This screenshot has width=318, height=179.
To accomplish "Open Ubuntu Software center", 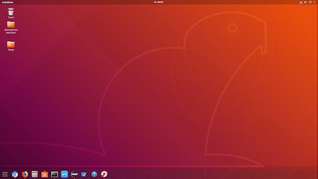I will [x=44, y=174].
